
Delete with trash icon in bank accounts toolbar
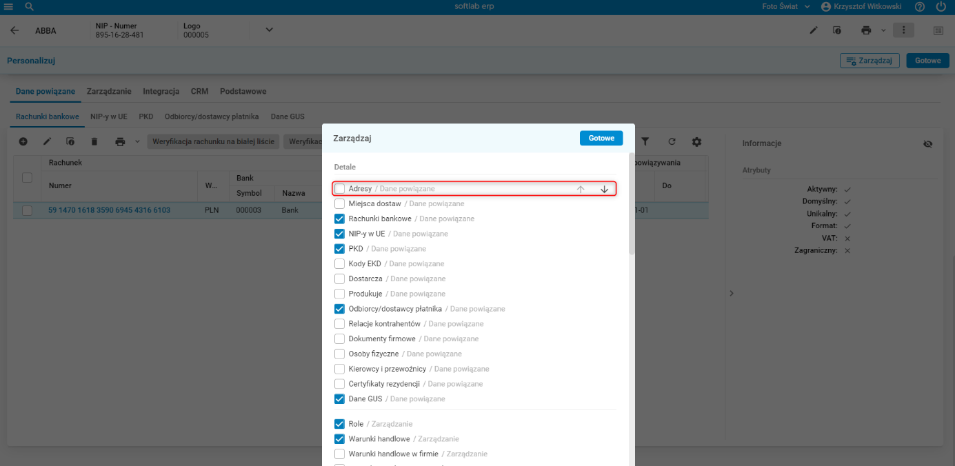point(94,141)
